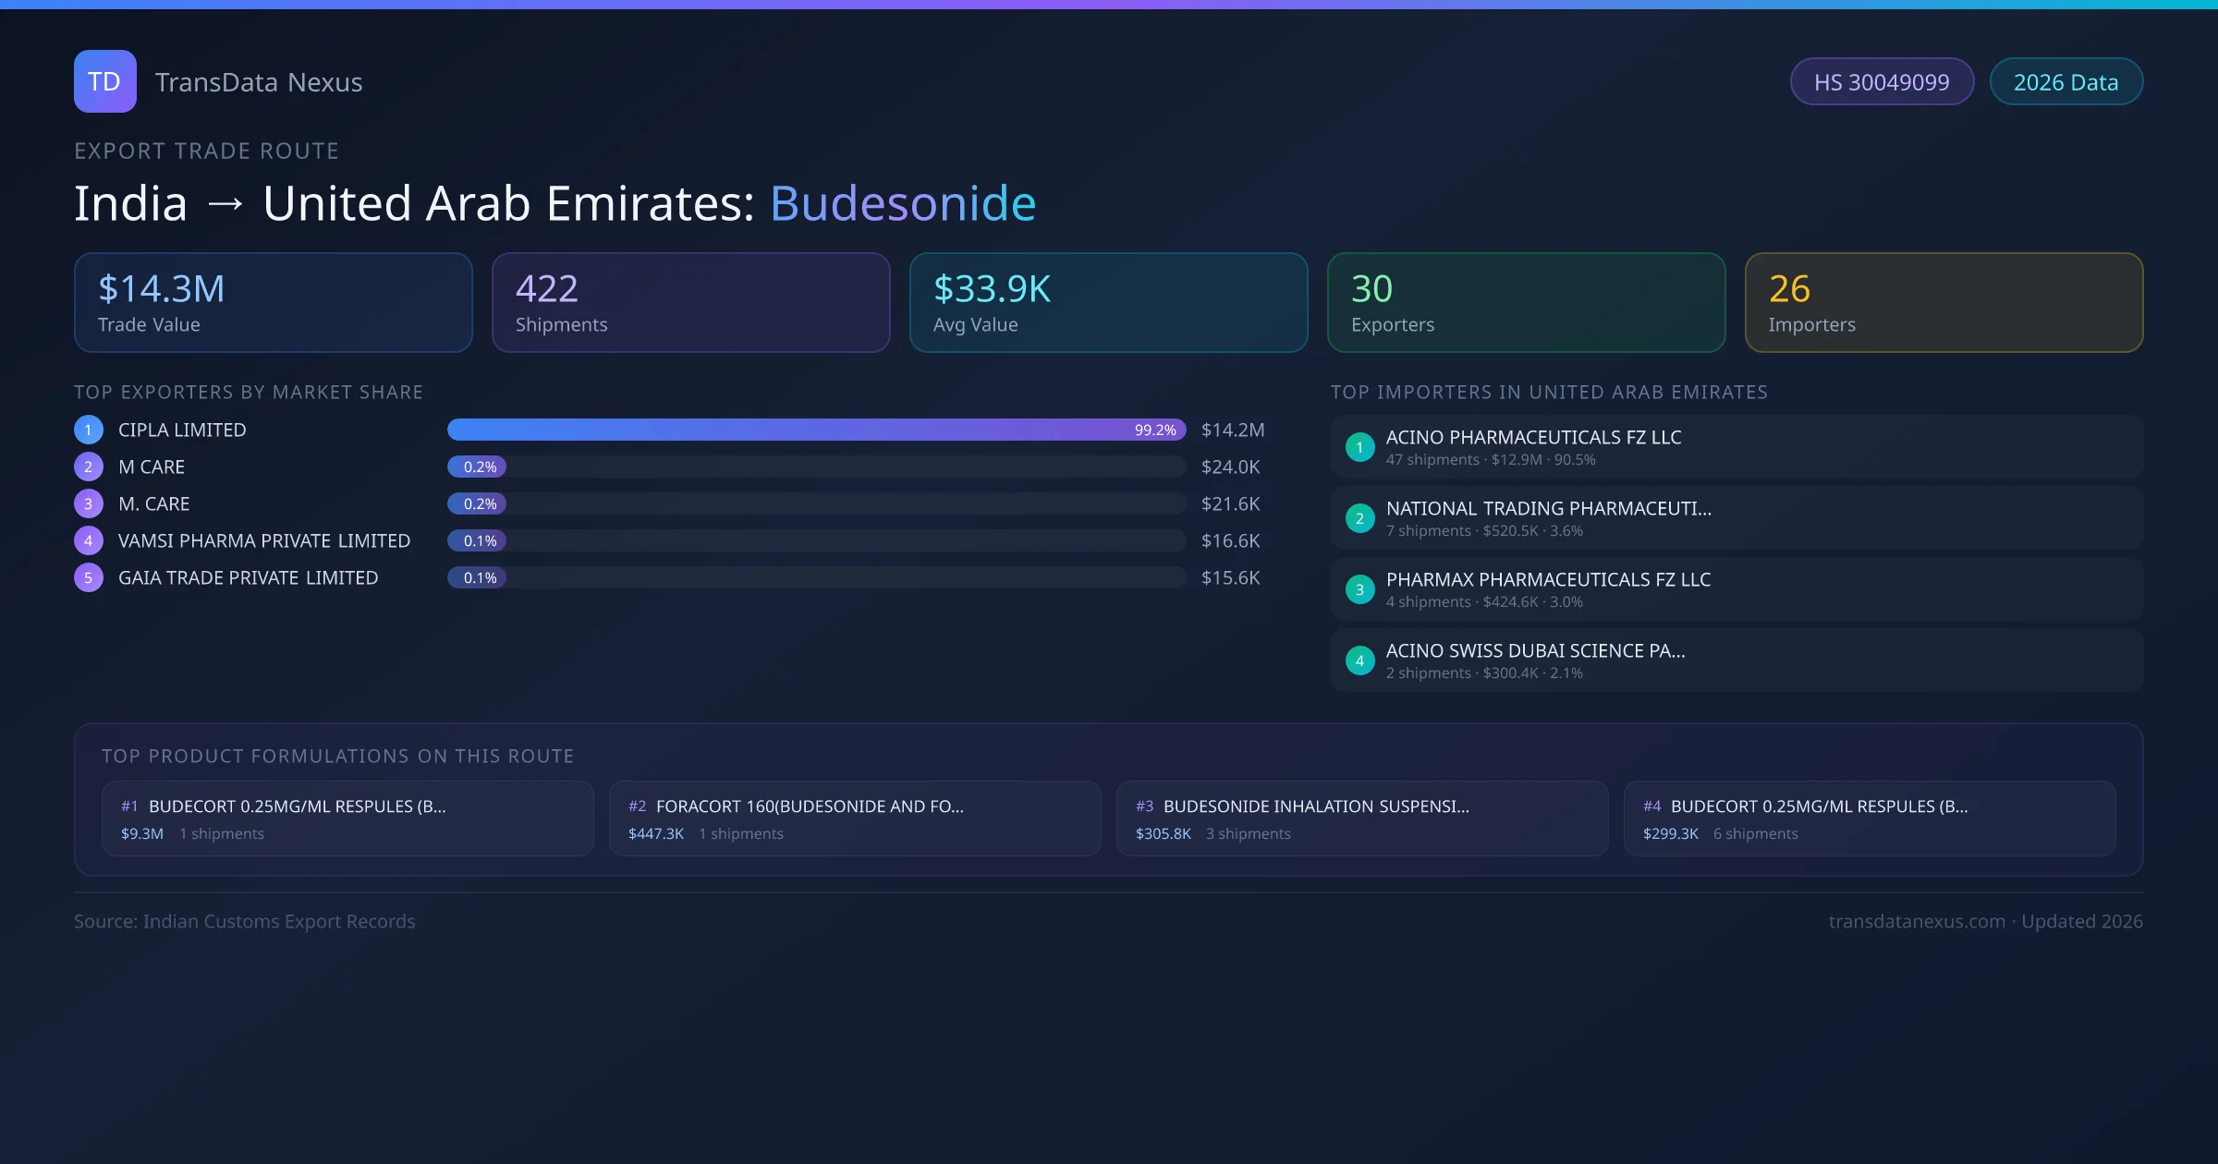Toggle the HS 30049099 code filter
The height and width of the screenshot is (1164, 2218).
click(x=1882, y=81)
